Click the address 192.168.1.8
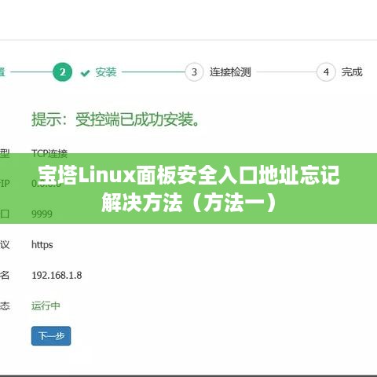 57,275
